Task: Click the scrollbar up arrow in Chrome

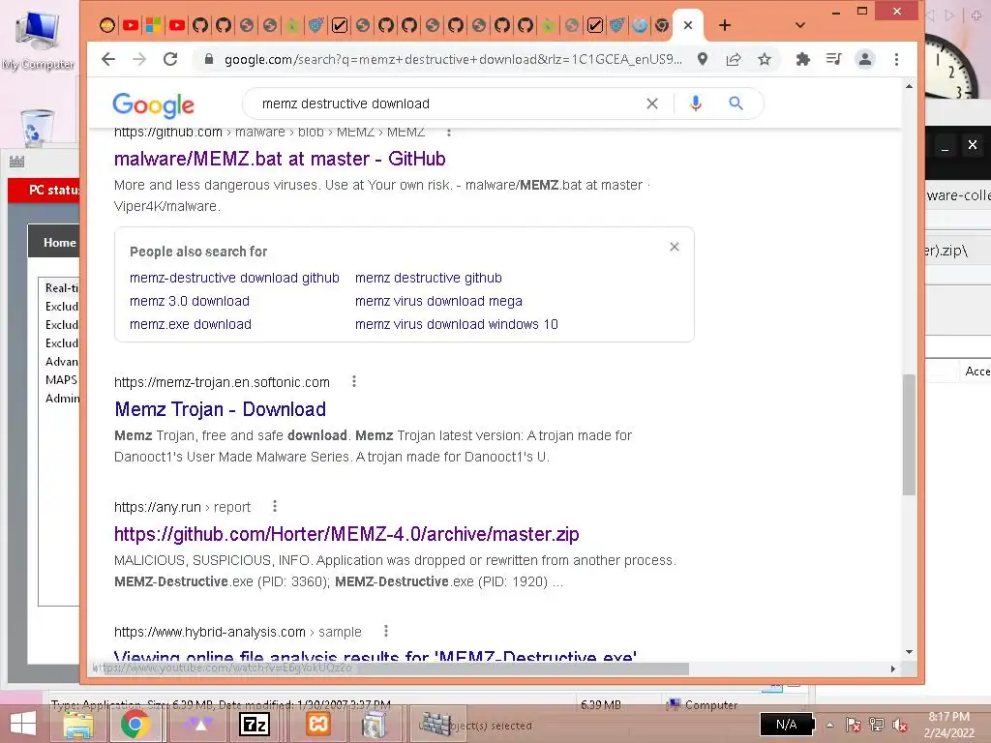Action: click(x=909, y=86)
